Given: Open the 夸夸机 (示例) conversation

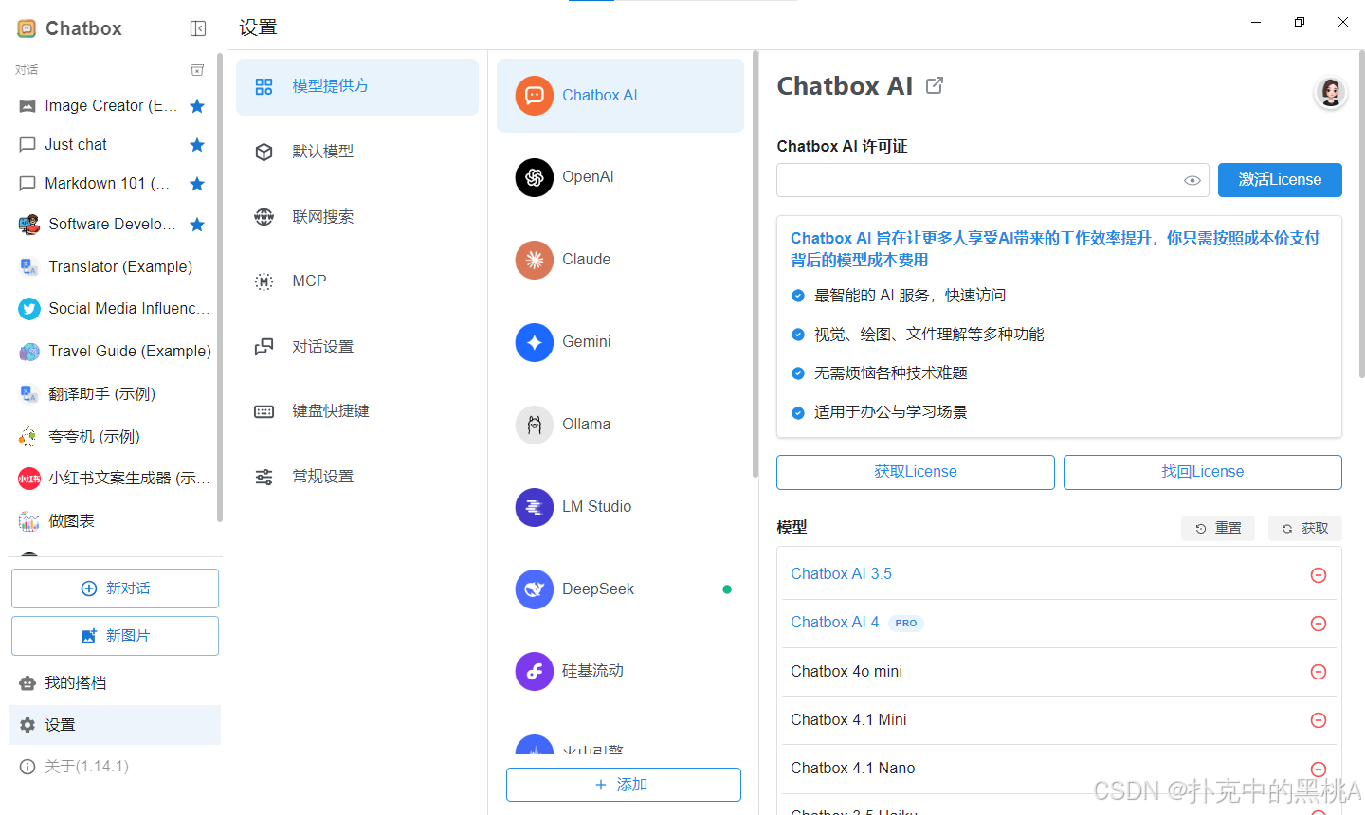Looking at the screenshot, I should [114, 437].
